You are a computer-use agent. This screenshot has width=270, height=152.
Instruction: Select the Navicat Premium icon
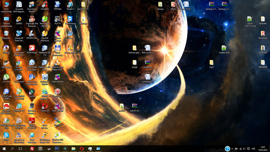click(45, 36)
